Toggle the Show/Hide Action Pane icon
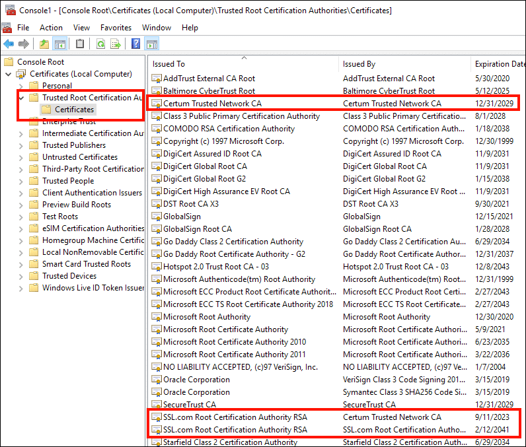This screenshot has width=526, height=447. click(x=152, y=44)
